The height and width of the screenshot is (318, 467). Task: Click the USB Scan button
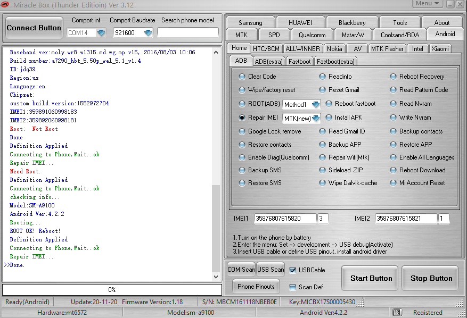coord(271,270)
